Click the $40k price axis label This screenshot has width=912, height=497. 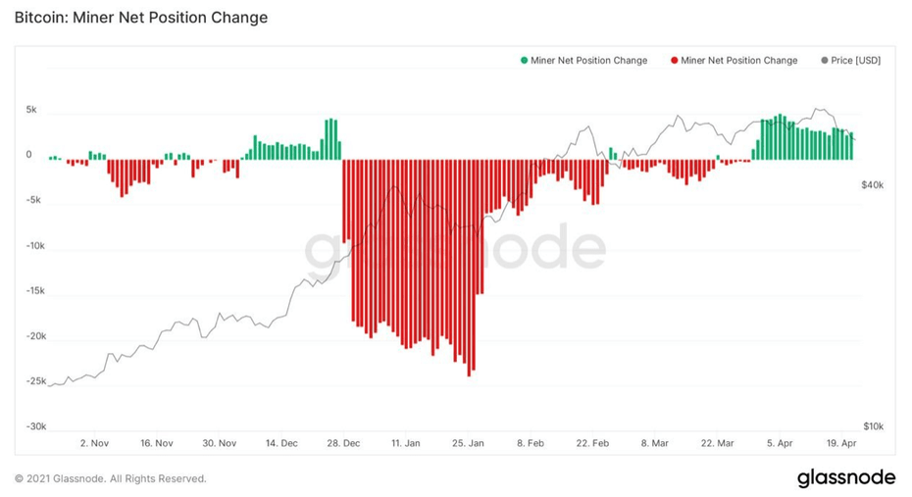(873, 185)
